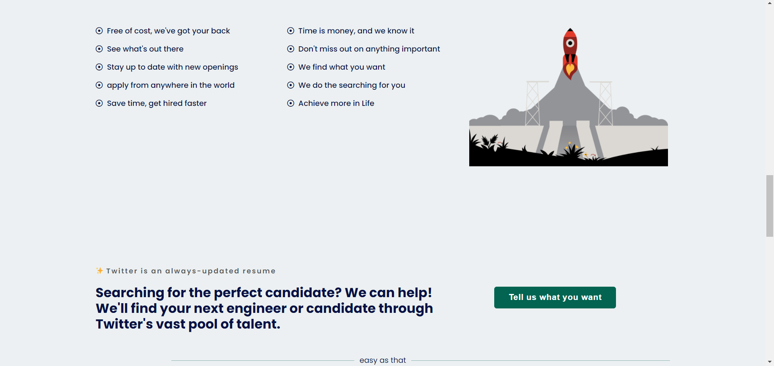Select the "Searching for the perfect candidate?" heading
The image size is (774, 366).
click(264, 308)
